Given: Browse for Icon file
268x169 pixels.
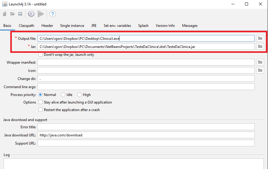Looking at the screenshot, I should coord(260,70).
